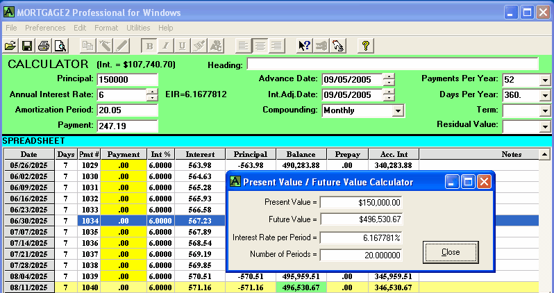The image size is (554, 293).
Task: Click the Advance Date spinner control
Action: 389,79
